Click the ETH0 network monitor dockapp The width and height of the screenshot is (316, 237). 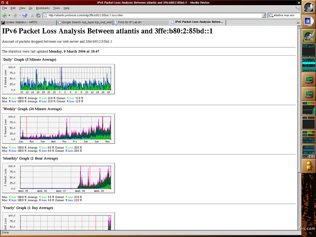(308, 51)
